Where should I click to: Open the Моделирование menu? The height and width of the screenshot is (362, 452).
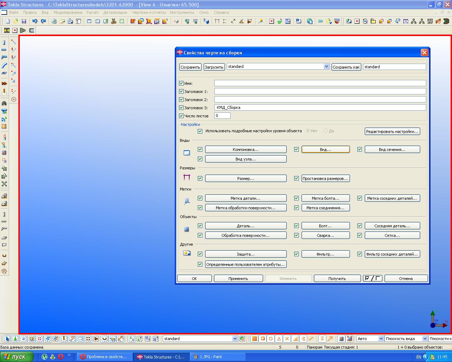[x=68, y=12]
